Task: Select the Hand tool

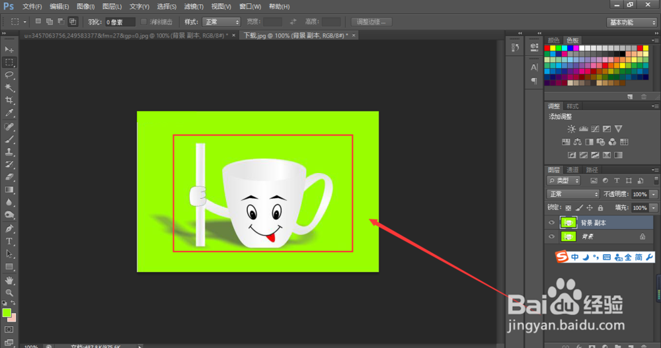Action: pyautogui.click(x=9, y=280)
